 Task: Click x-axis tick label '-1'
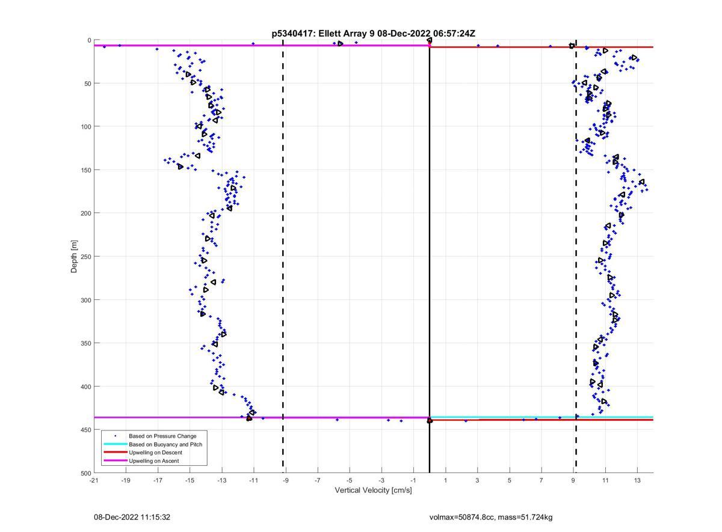coord(413,480)
